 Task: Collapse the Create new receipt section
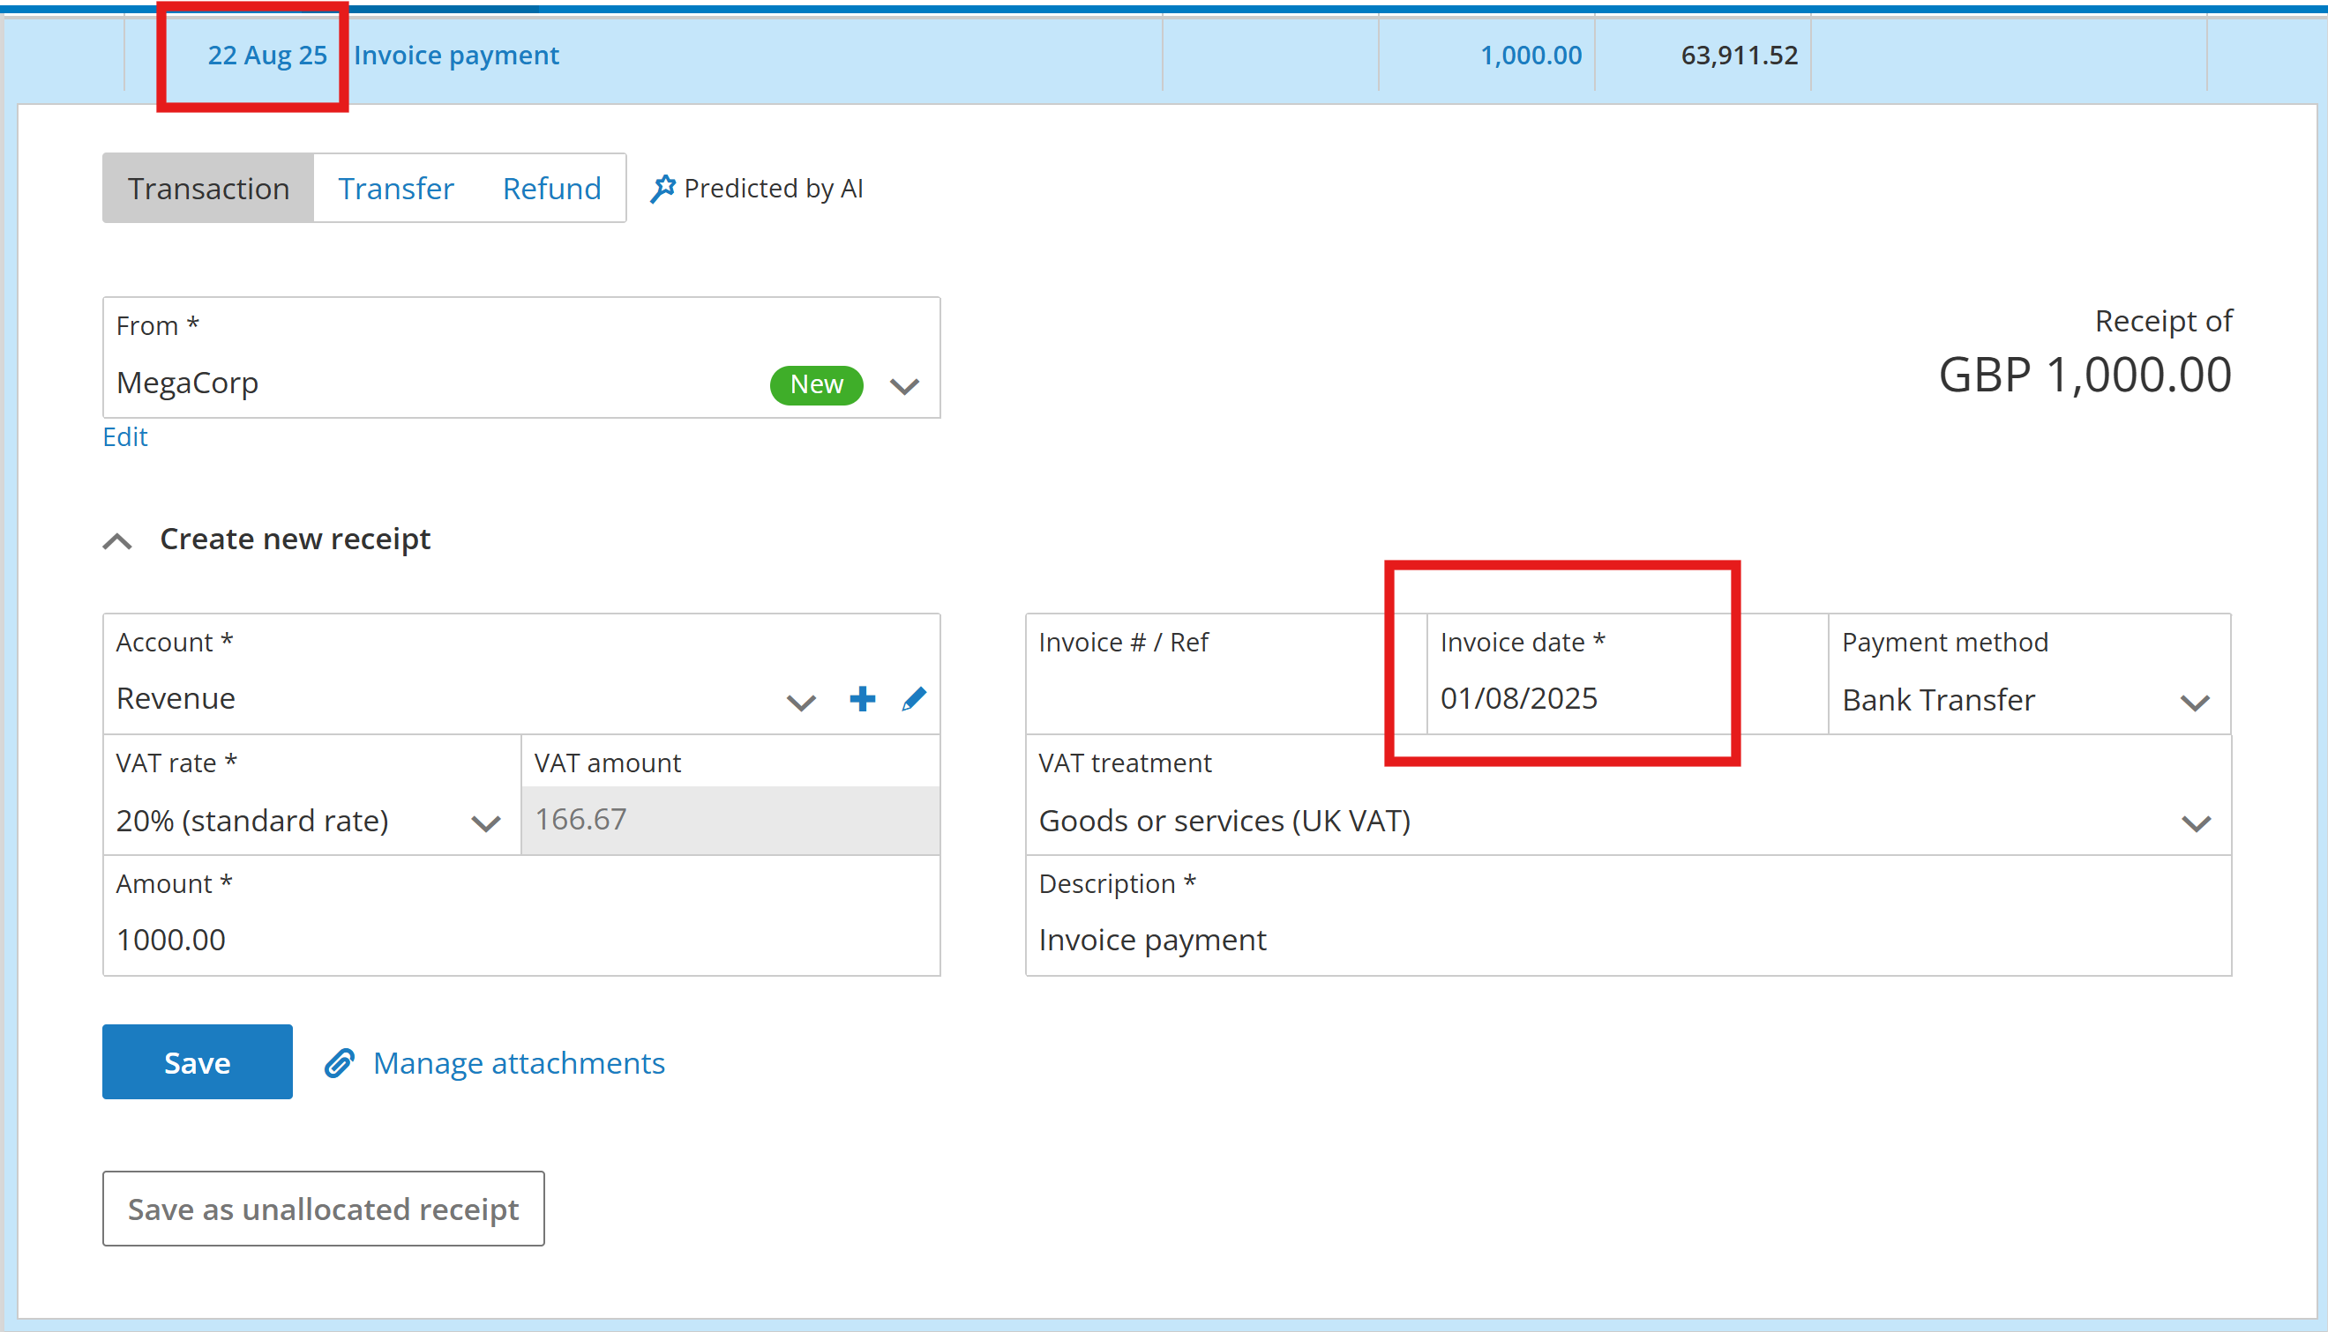[x=118, y=540]
